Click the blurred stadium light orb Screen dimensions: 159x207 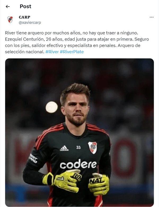coord(52,107)
